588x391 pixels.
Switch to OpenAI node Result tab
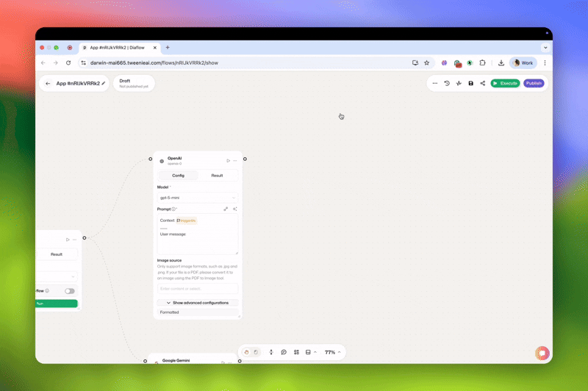tap(217, 176)
